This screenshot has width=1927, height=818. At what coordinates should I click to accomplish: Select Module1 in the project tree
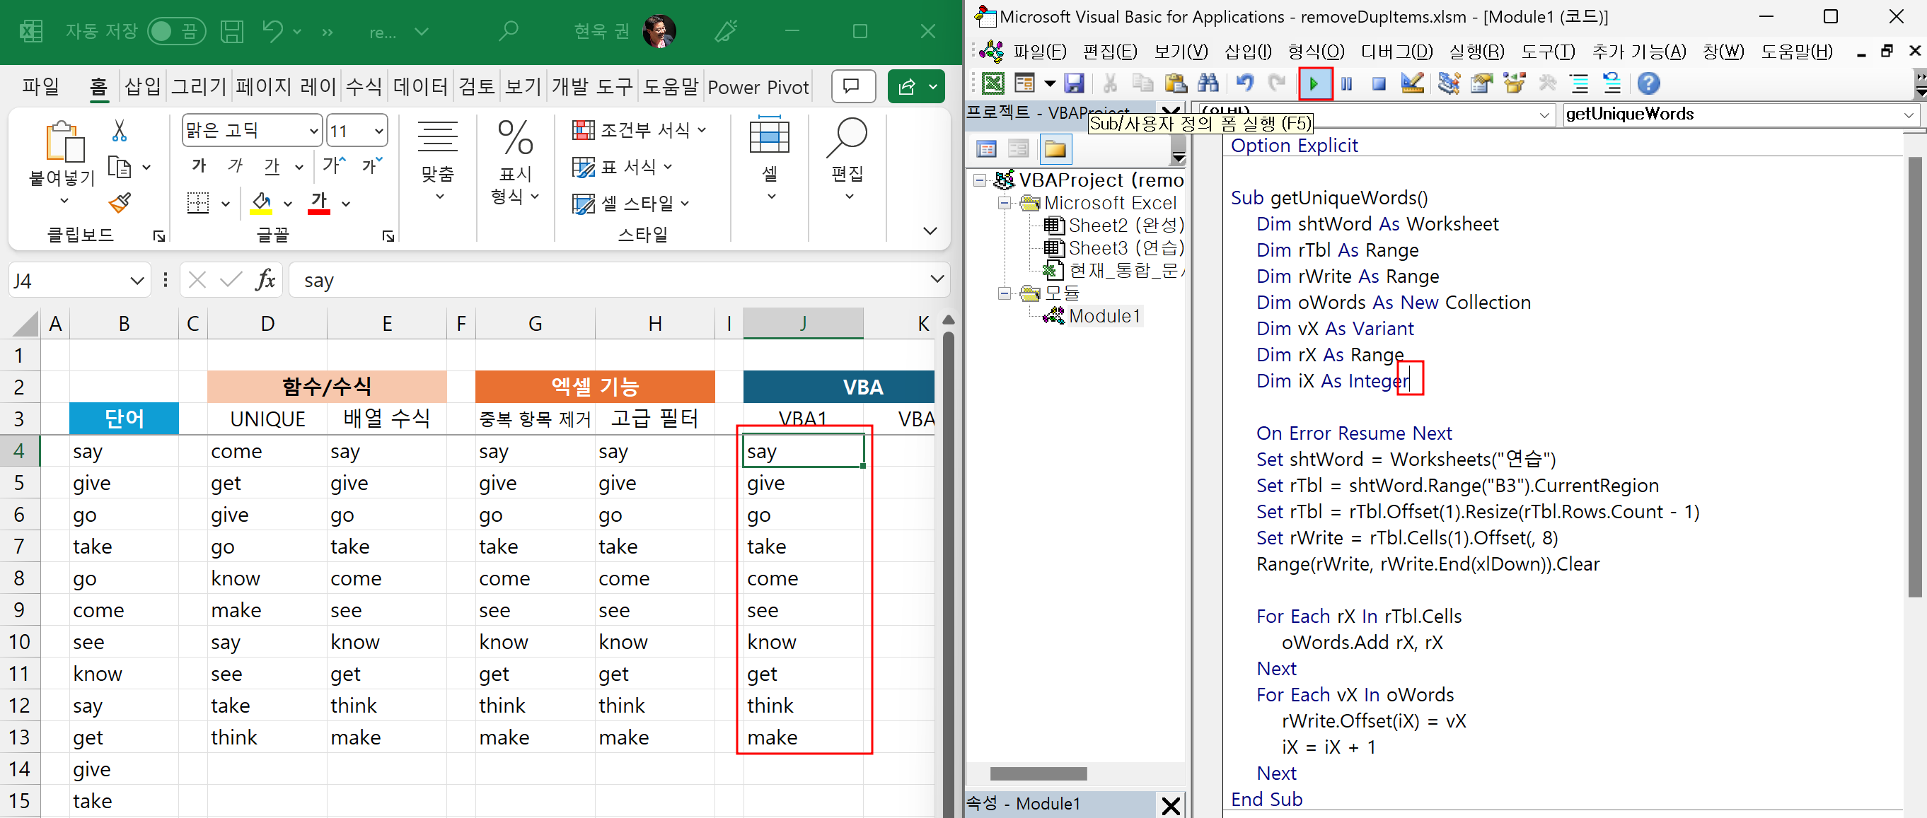pyautogui.click(x=1104, y=316)
